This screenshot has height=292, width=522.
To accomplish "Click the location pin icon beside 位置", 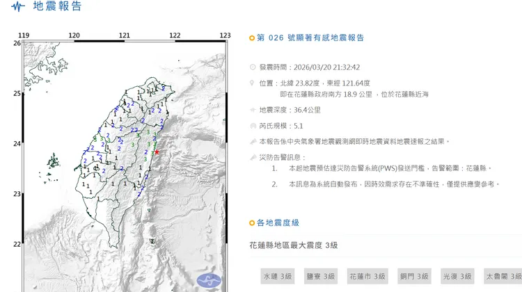I will pos(253,82).
